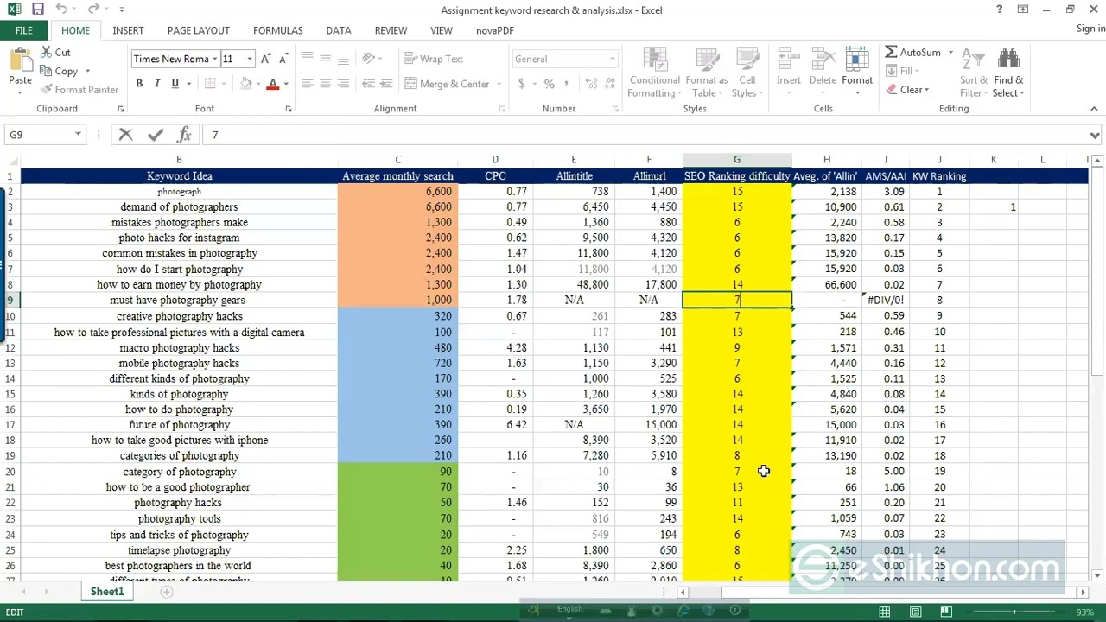Select Format Painter brush
1106x622 pixels.
coord(79,90)
